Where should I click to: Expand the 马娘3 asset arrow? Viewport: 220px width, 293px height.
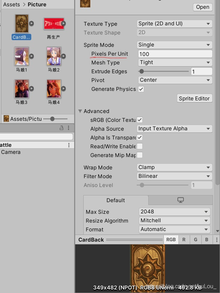(32, 88)
